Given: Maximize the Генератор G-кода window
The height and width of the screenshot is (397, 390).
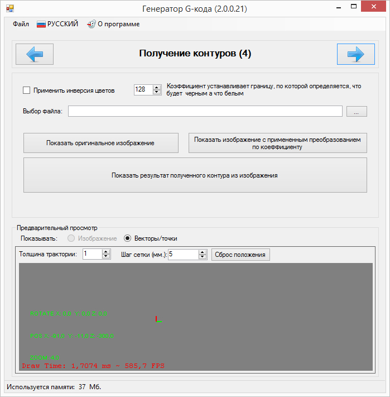Looking at the screenshot, I should pyautogui.click(x=354, y=7).
